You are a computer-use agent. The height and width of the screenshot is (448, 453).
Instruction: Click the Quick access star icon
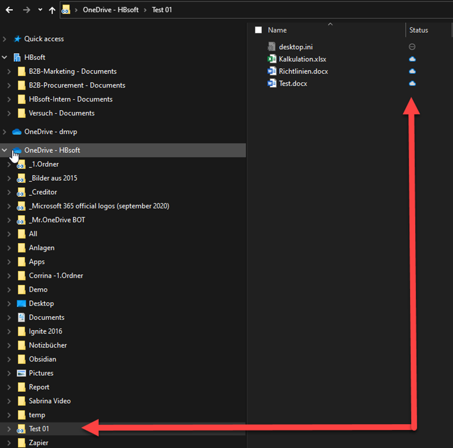coord(17,39)
